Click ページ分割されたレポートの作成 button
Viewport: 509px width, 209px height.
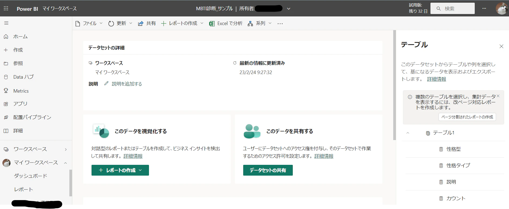(467, 117)
